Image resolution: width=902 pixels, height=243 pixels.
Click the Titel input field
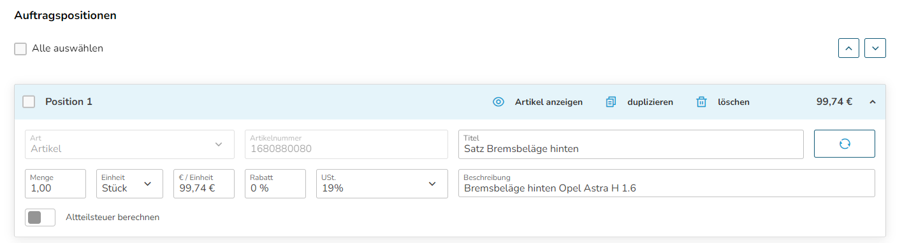[631, 144]
